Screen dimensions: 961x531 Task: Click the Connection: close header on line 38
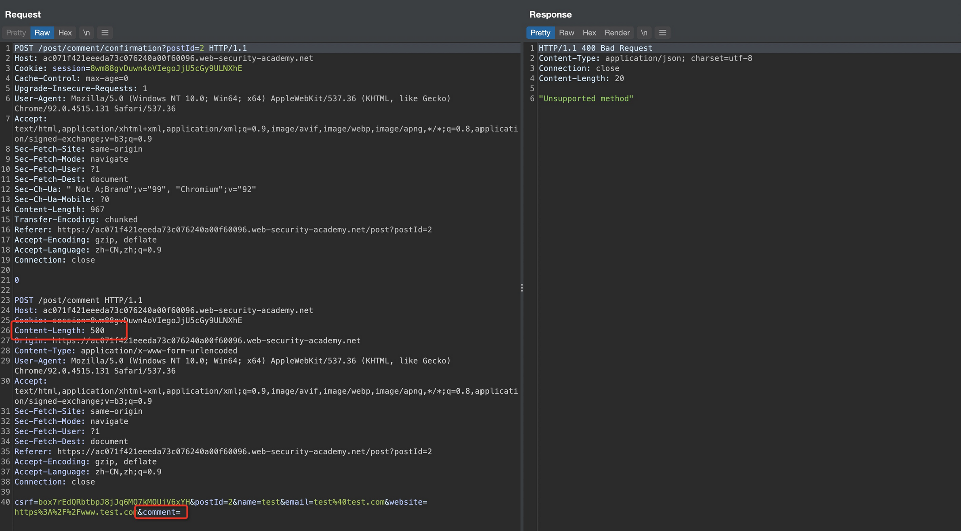tap(55, 482)
